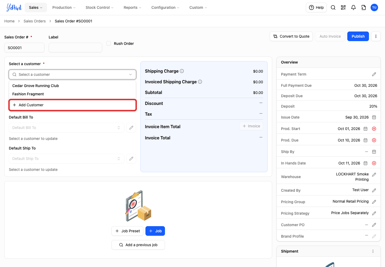Edit the Warehouse pencil icon
This screenshot has width=385, height=267.
click(374, 175)
